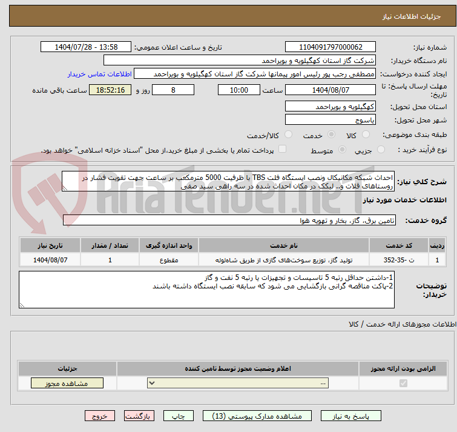Click the تعداد / مقدار column header

pos(110,245)
